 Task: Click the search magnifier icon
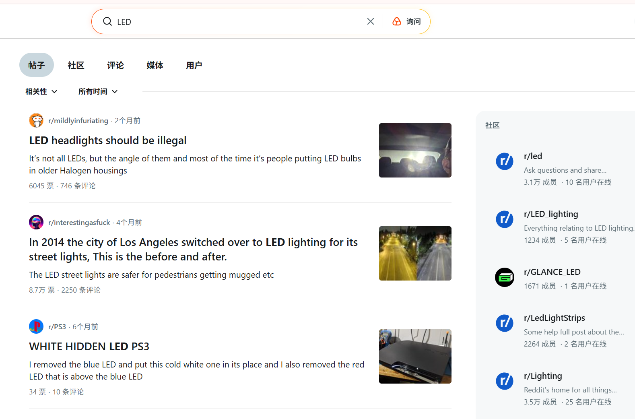tap(107, 22)
